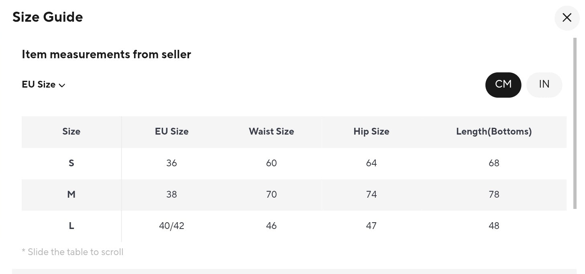
Task: Click length value 48 in L row
Action: pyautogui.click(x=494, y=226)
